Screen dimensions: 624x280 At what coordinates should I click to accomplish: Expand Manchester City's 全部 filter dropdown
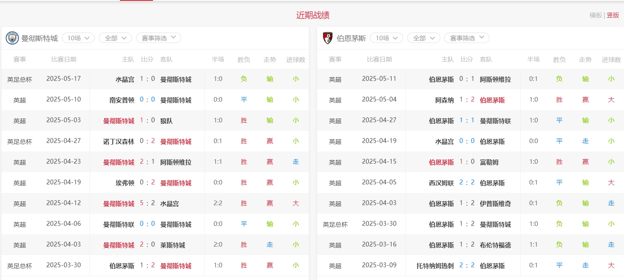[x=115, y=38]
